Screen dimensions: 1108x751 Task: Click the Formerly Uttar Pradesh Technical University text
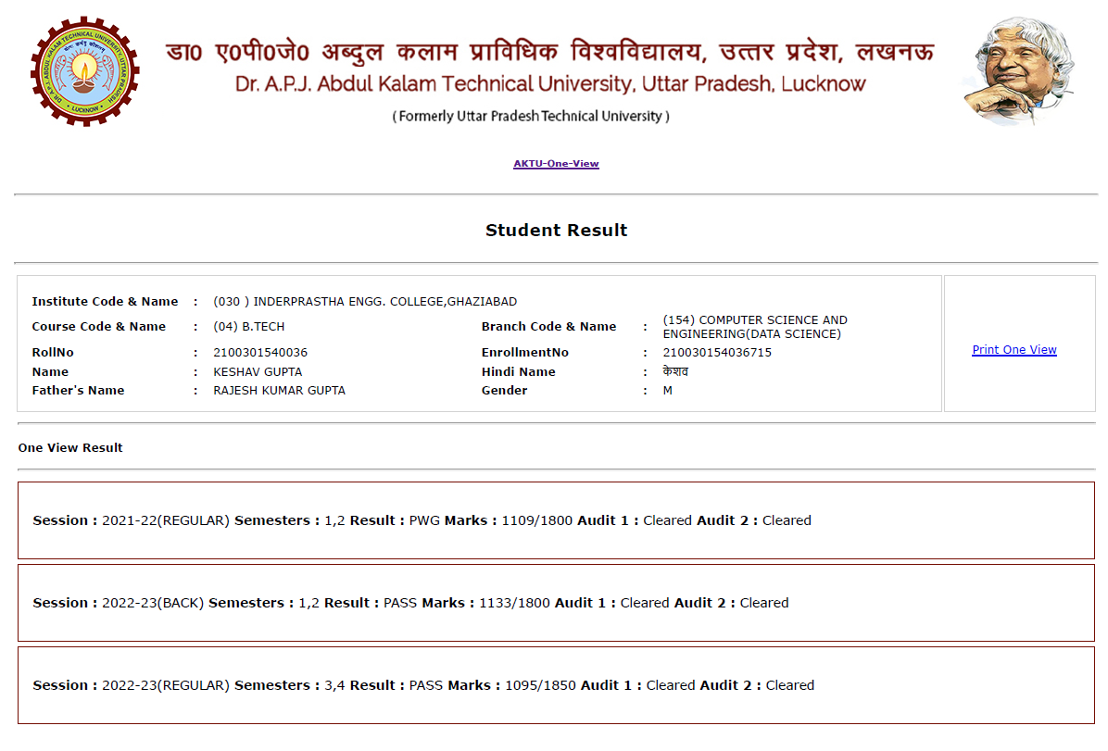(531, 117)
